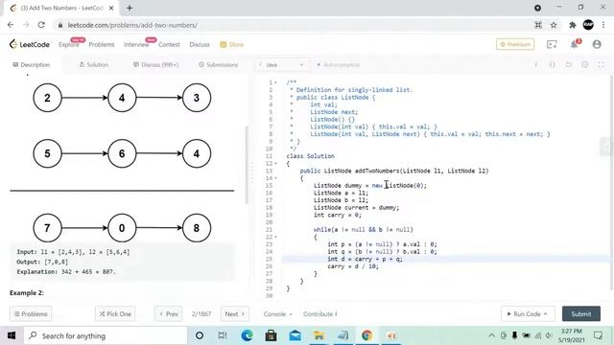Click 'Example 2:' heading text
This screenshot has width=614, height=345.
coord(27,292)
